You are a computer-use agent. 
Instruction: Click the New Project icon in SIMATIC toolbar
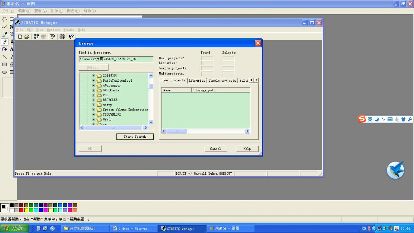[20, 37]
